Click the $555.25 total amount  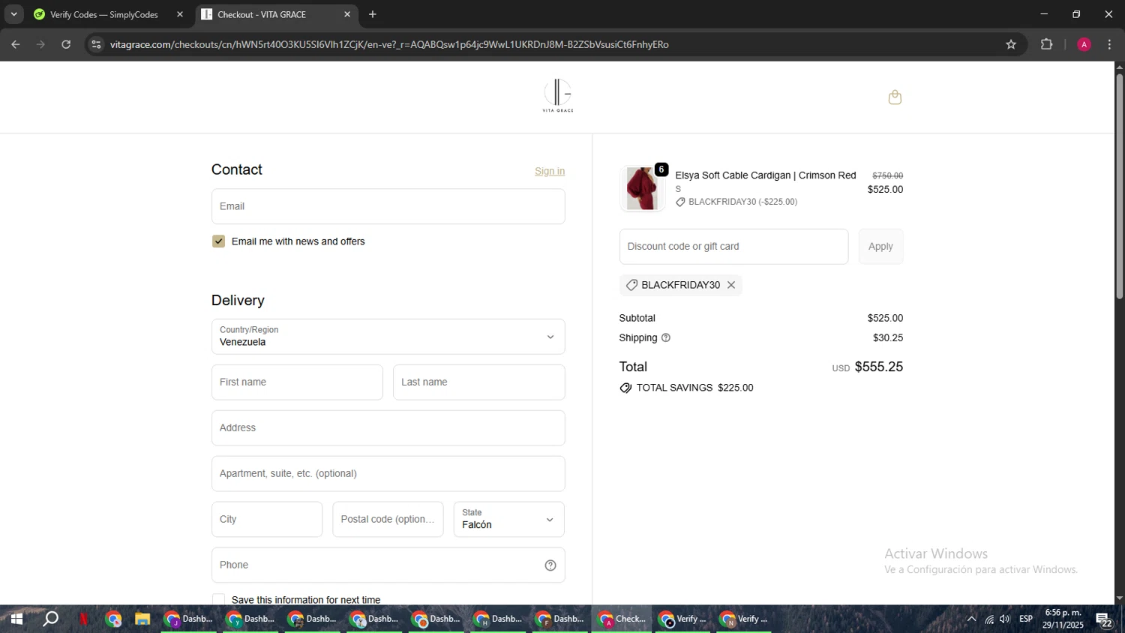(879, 367)
